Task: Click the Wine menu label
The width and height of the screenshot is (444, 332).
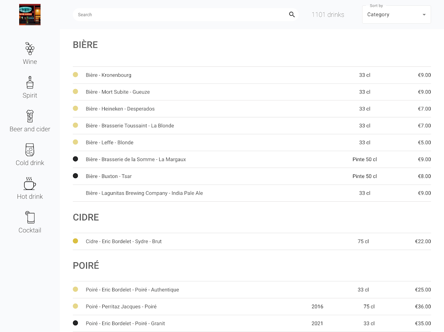Action: 30,61
